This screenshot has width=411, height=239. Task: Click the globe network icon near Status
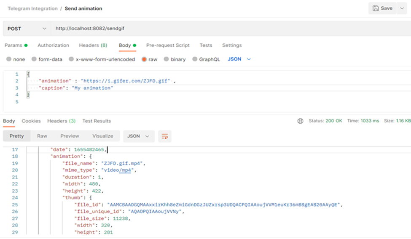point(300,121)
